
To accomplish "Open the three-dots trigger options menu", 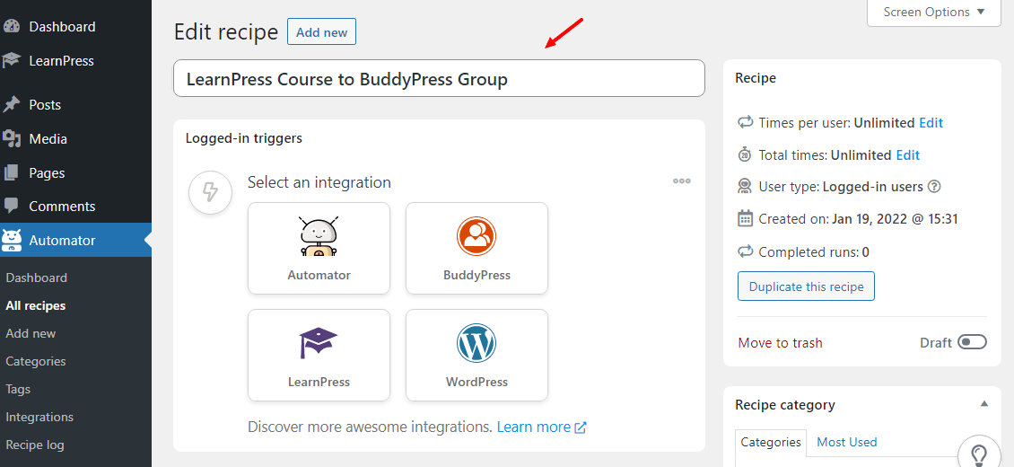I will click(682, 181).
